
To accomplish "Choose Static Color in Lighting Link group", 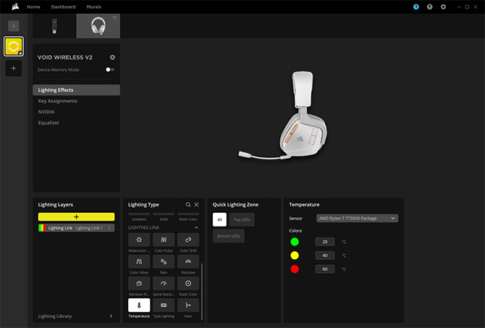I will pos(188,283).
